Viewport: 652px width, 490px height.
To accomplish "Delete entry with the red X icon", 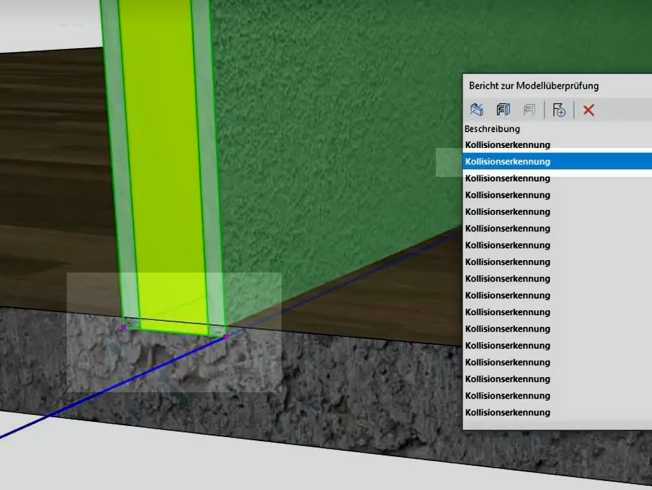I will pos(589,110).
